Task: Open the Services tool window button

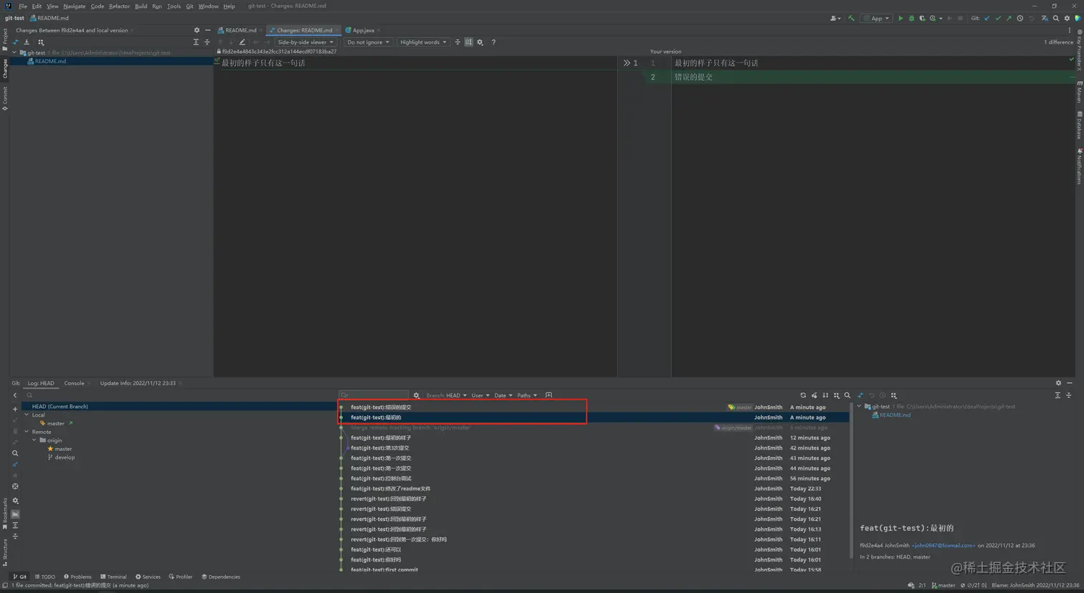Action: (148, 577)
